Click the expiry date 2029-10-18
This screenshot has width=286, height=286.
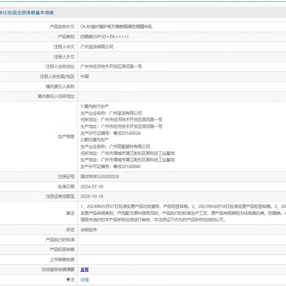click(x=92, y=196)
